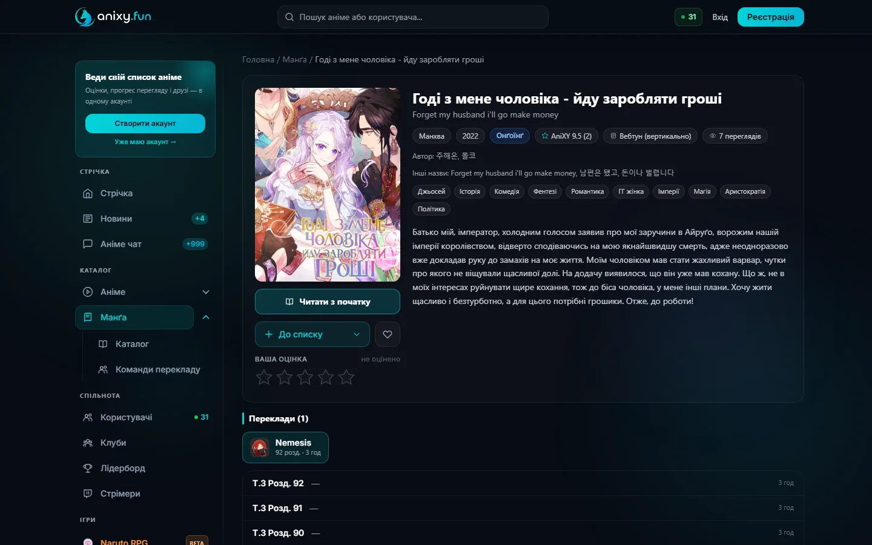Screen dimensions: 872x545
Task: Click the Клуби group icon
Action: (x=88, y=443)
